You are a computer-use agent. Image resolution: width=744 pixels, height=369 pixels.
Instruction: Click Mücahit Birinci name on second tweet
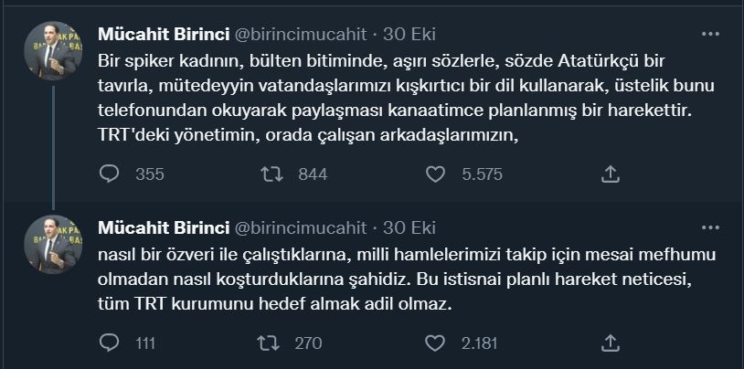(164, 227)
